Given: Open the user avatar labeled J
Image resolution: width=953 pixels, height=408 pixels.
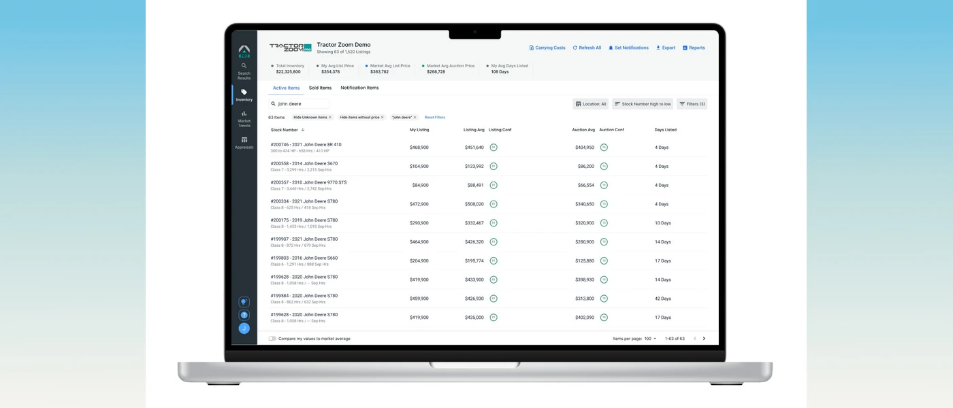Looking at the screenshot, I should [244, 328].
